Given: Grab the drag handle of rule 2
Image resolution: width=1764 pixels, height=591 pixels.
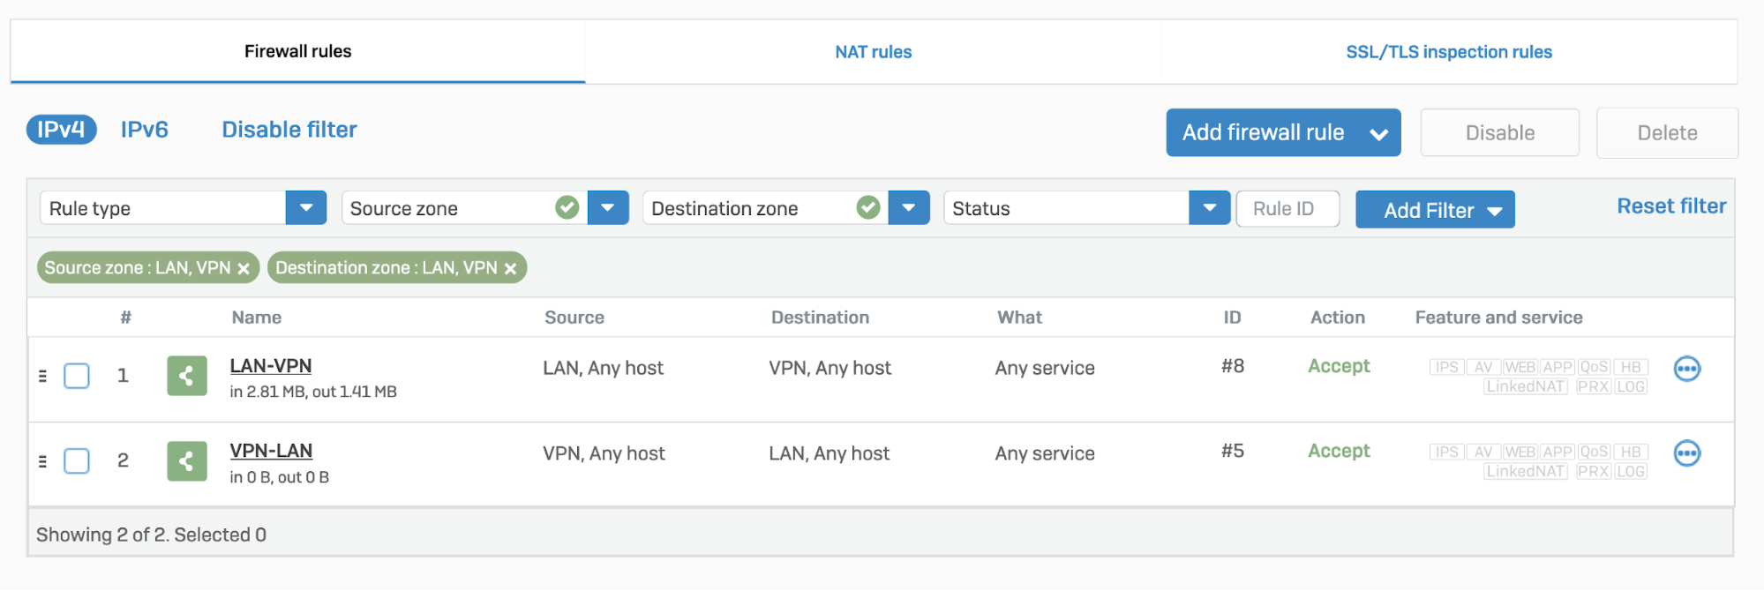Looking at the screenshot, I should tap(42, 461).
